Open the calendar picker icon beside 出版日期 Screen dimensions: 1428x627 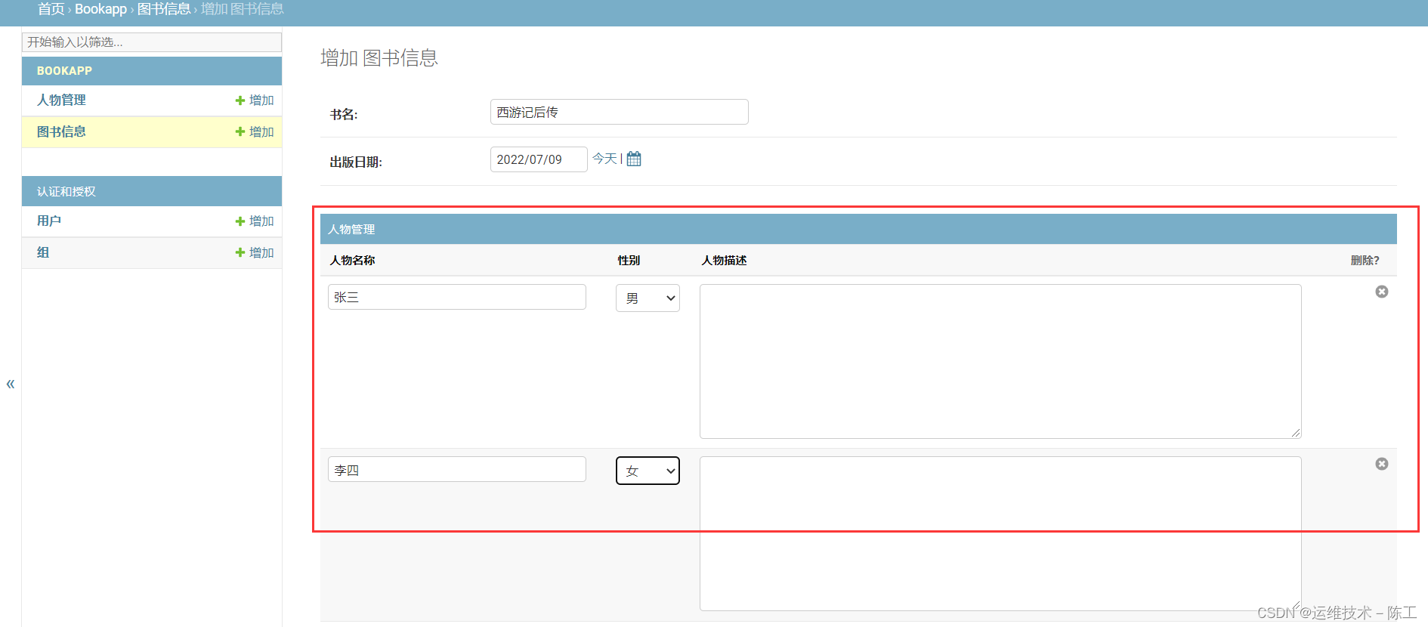pyautogui.click(x=634, y=159)
